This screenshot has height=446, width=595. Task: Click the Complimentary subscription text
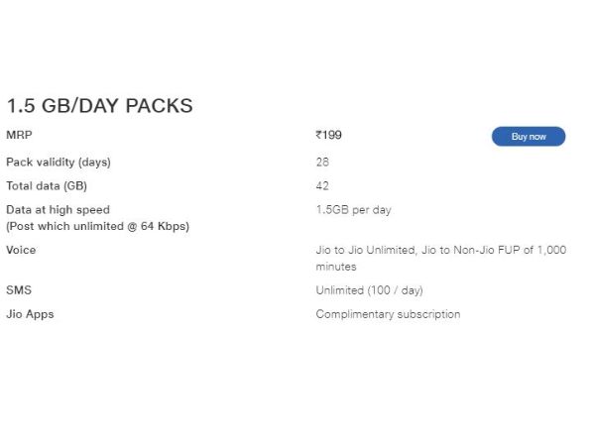[388, 314]
